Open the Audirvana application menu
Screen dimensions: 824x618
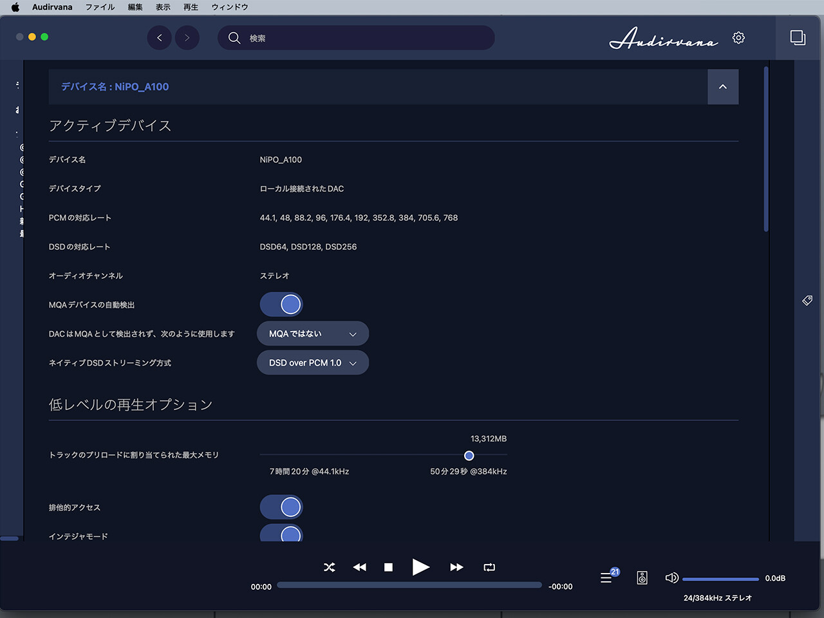pos(52,7)
